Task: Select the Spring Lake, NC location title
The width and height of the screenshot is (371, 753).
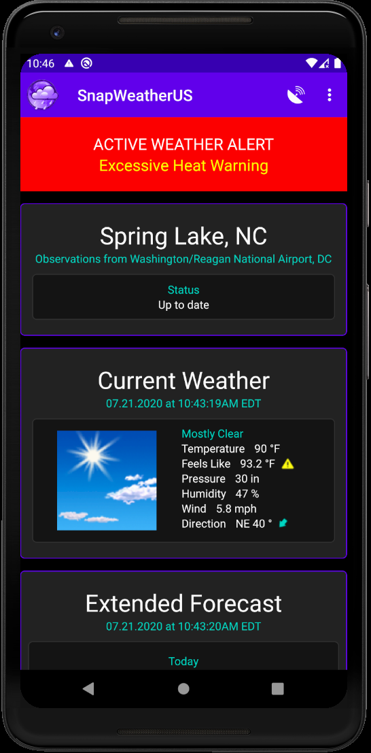Action: 183,236
